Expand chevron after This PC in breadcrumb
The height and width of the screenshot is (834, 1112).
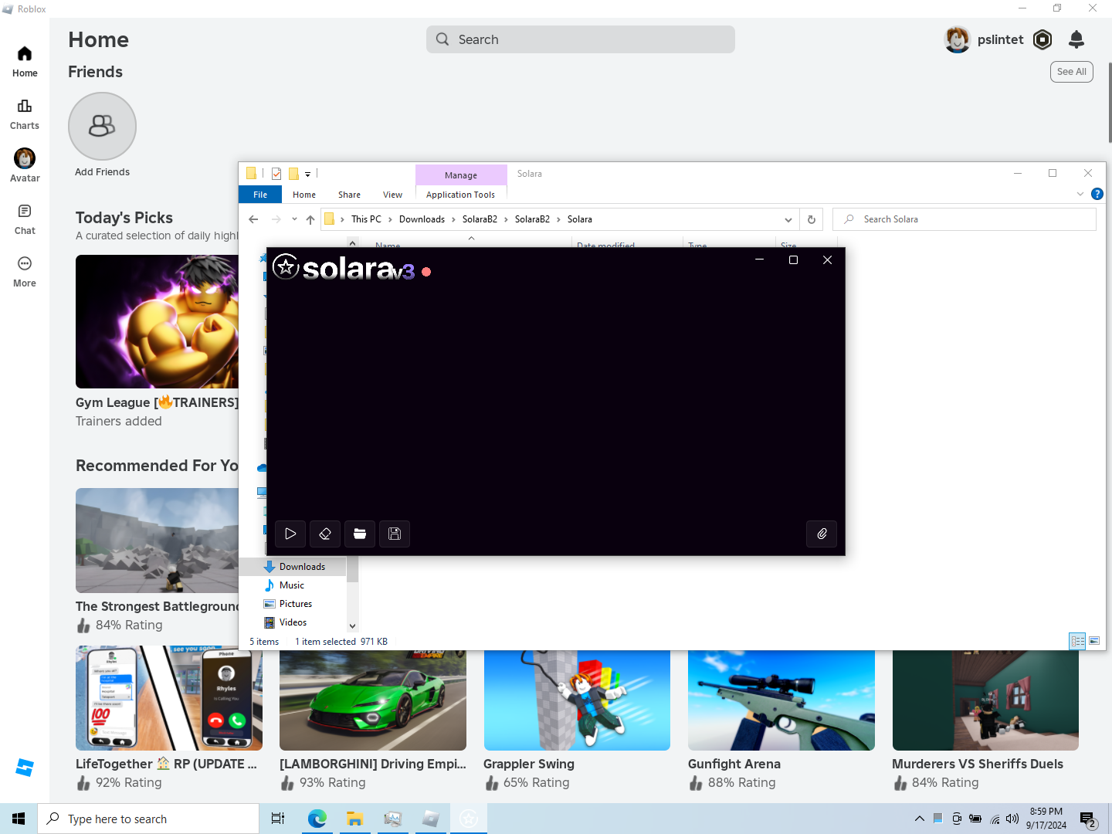coord(390,219)
